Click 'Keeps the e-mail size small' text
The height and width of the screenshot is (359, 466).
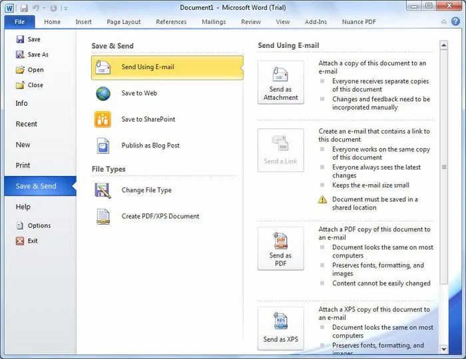pyautogui.click(x=371, y=185)
